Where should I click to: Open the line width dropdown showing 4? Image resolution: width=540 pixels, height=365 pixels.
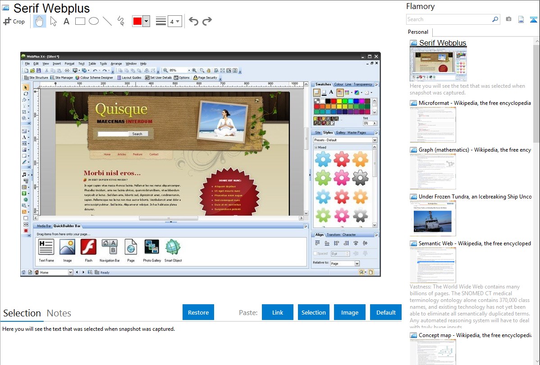[175, 22]
